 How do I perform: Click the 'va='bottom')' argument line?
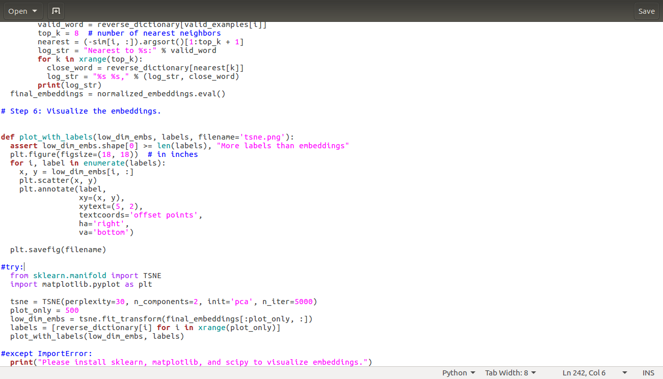pos(107,232)
